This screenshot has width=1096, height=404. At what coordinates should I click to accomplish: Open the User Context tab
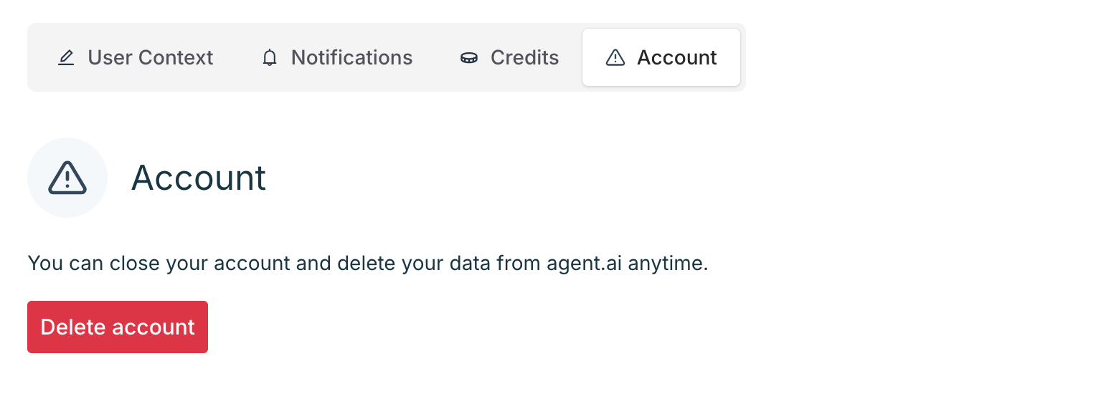point(136,58)
